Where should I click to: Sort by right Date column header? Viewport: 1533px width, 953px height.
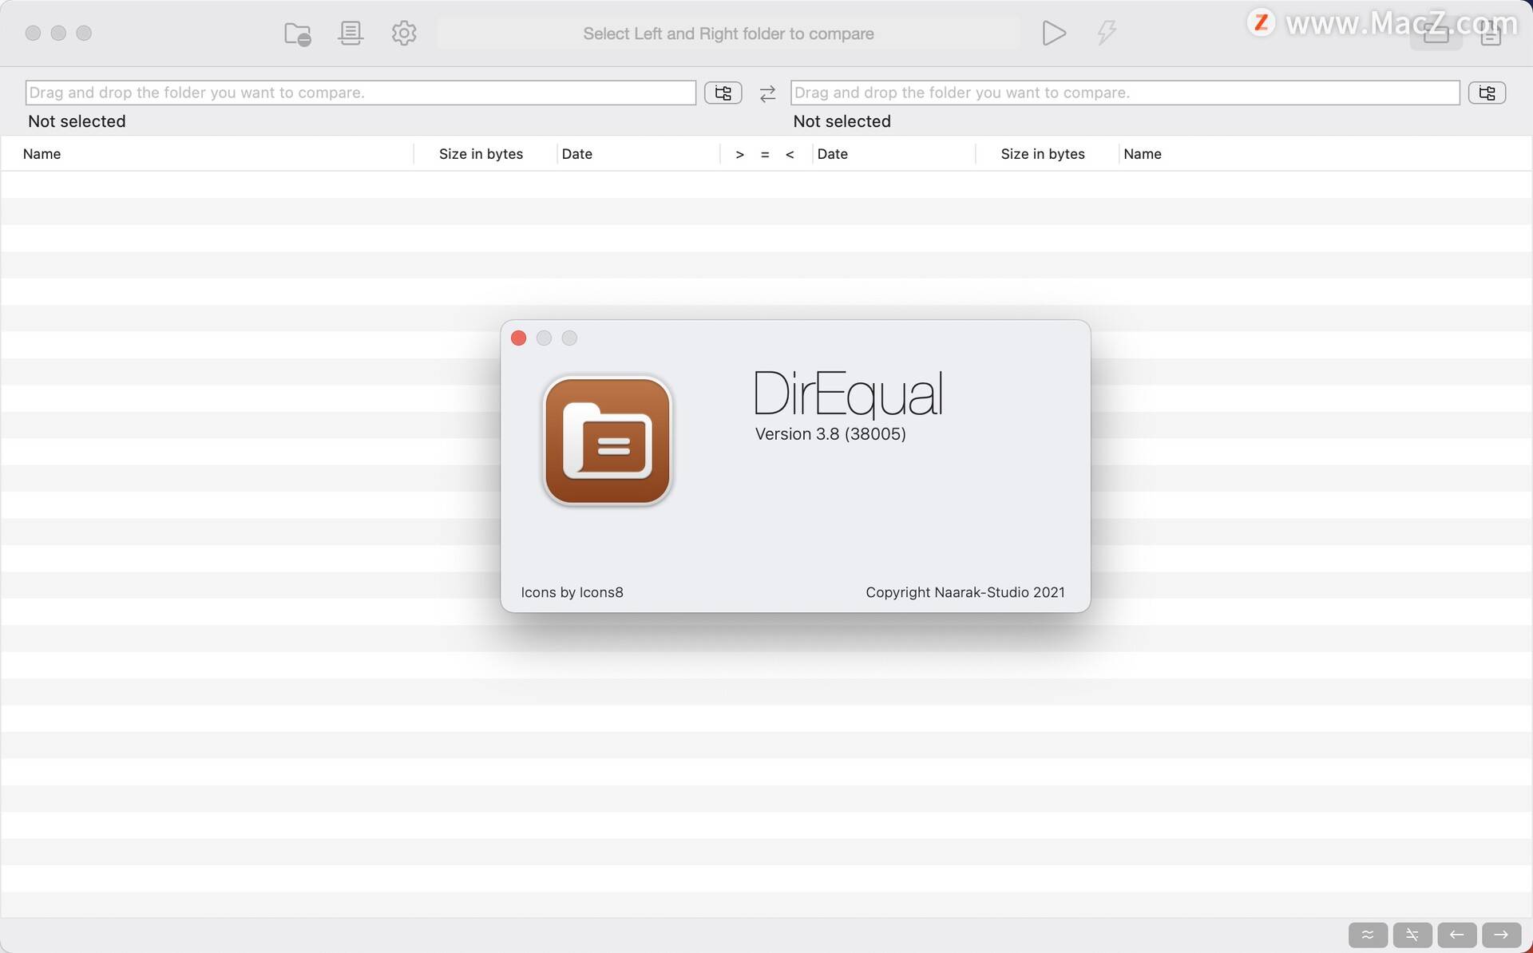click(832, 154)
